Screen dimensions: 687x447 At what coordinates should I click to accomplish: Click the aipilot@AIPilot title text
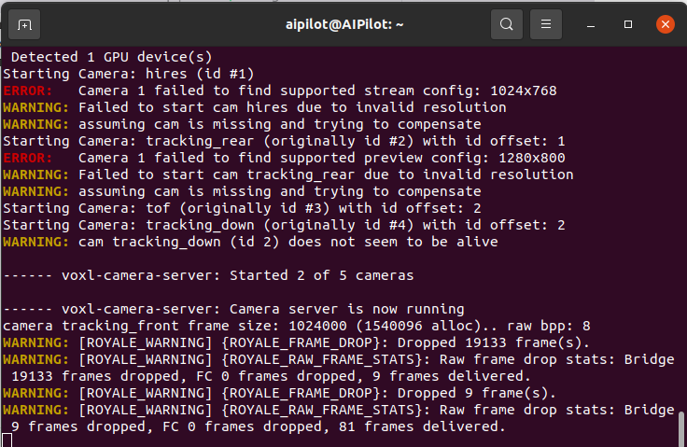(x=345, y=24)
